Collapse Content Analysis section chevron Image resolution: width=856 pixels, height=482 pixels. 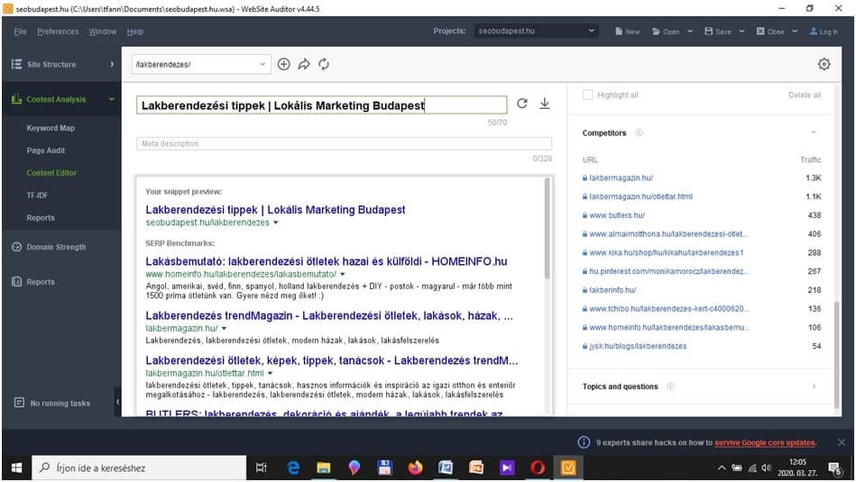pyautogui.click(x=112, y=99)
